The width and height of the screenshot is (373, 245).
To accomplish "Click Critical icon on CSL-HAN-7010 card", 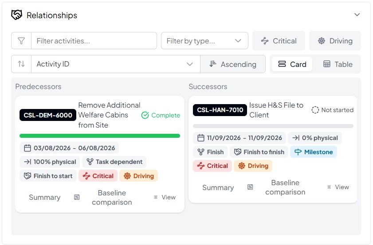I will (201, 166).
